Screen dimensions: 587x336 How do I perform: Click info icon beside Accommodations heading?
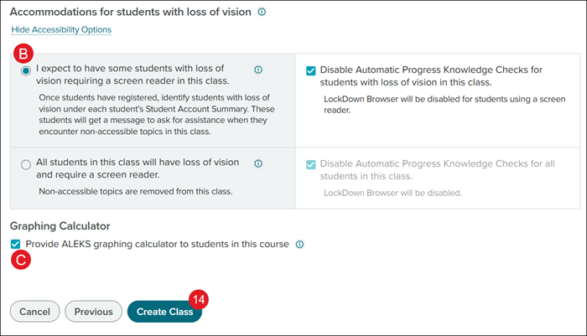click(x=262, y=13)
